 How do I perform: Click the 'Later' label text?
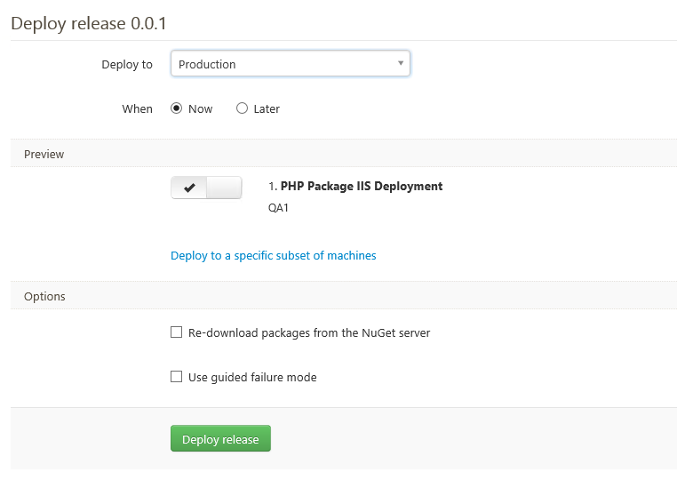pos(267,109)
